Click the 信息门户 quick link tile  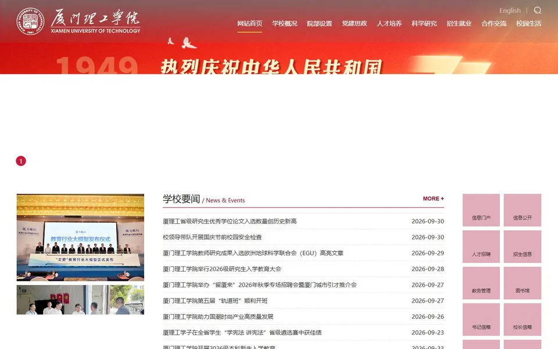(481, 210)
